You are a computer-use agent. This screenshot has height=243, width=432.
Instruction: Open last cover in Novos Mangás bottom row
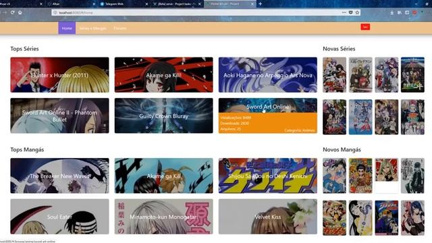pos(412,217)
